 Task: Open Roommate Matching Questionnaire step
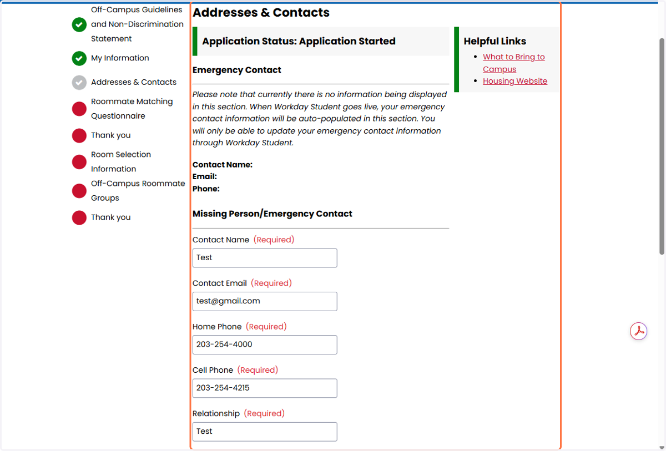coord(132,109)
